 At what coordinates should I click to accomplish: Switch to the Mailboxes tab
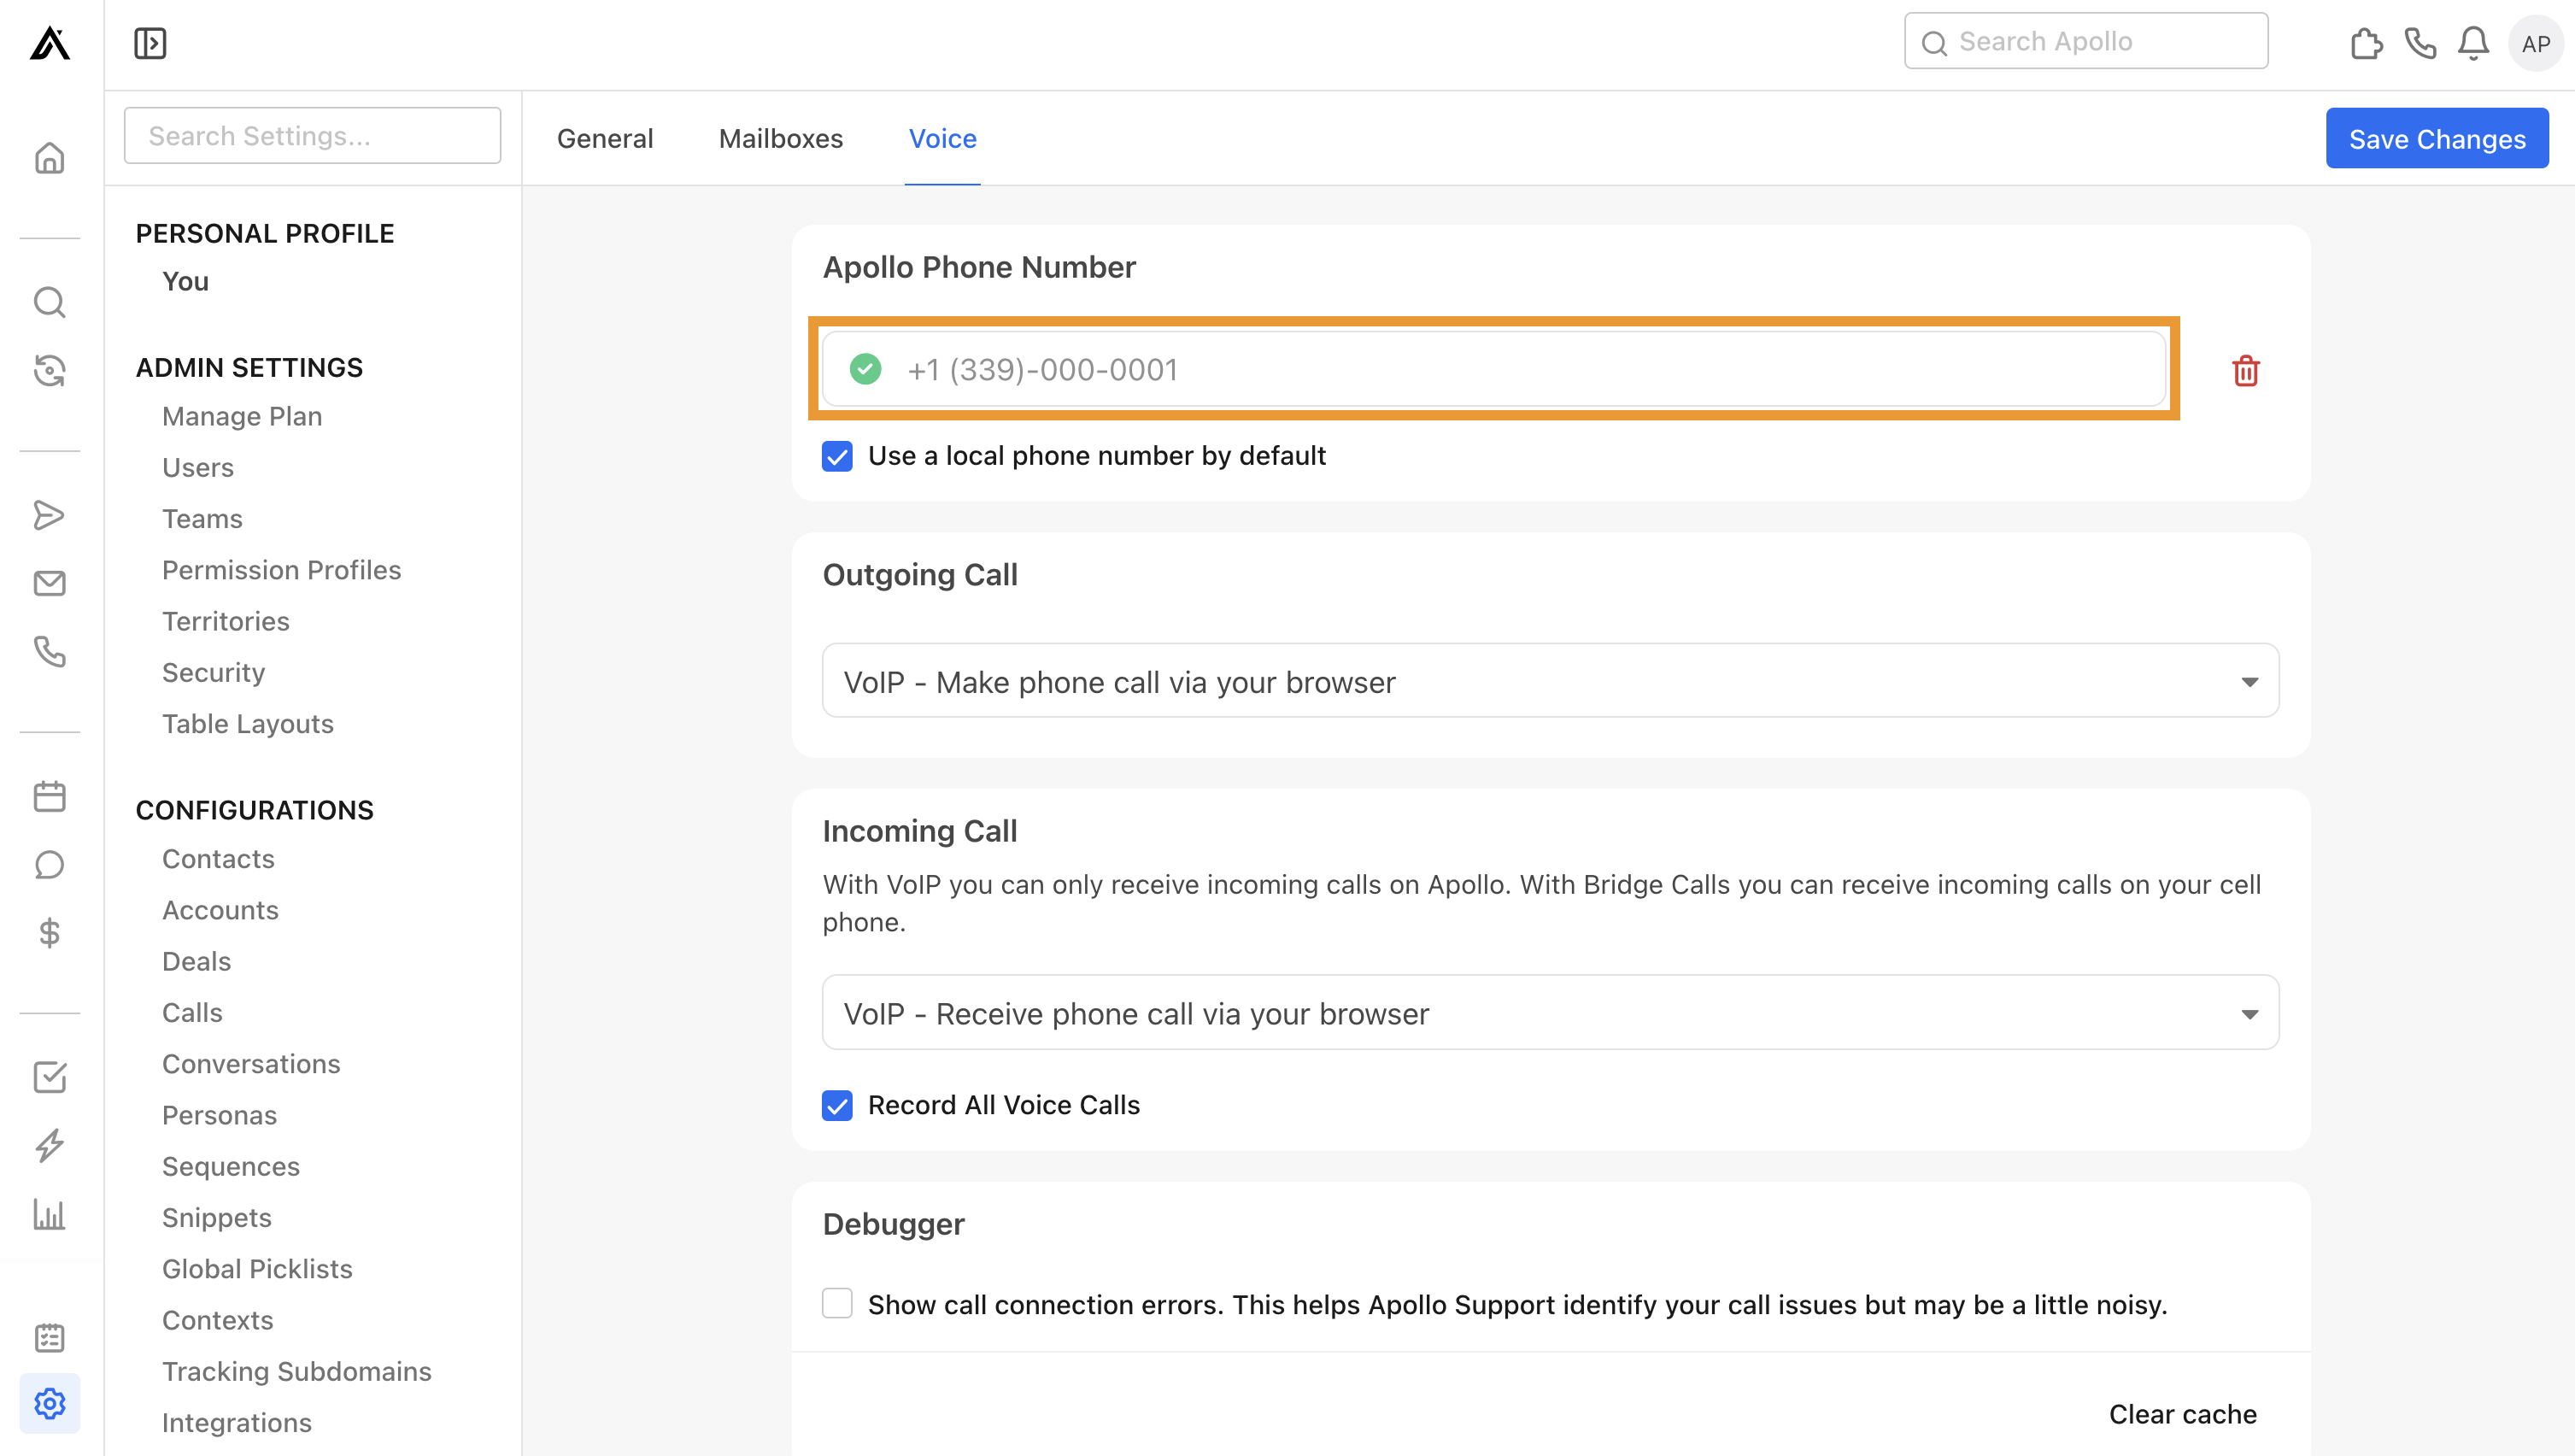(x=781, y=138)
